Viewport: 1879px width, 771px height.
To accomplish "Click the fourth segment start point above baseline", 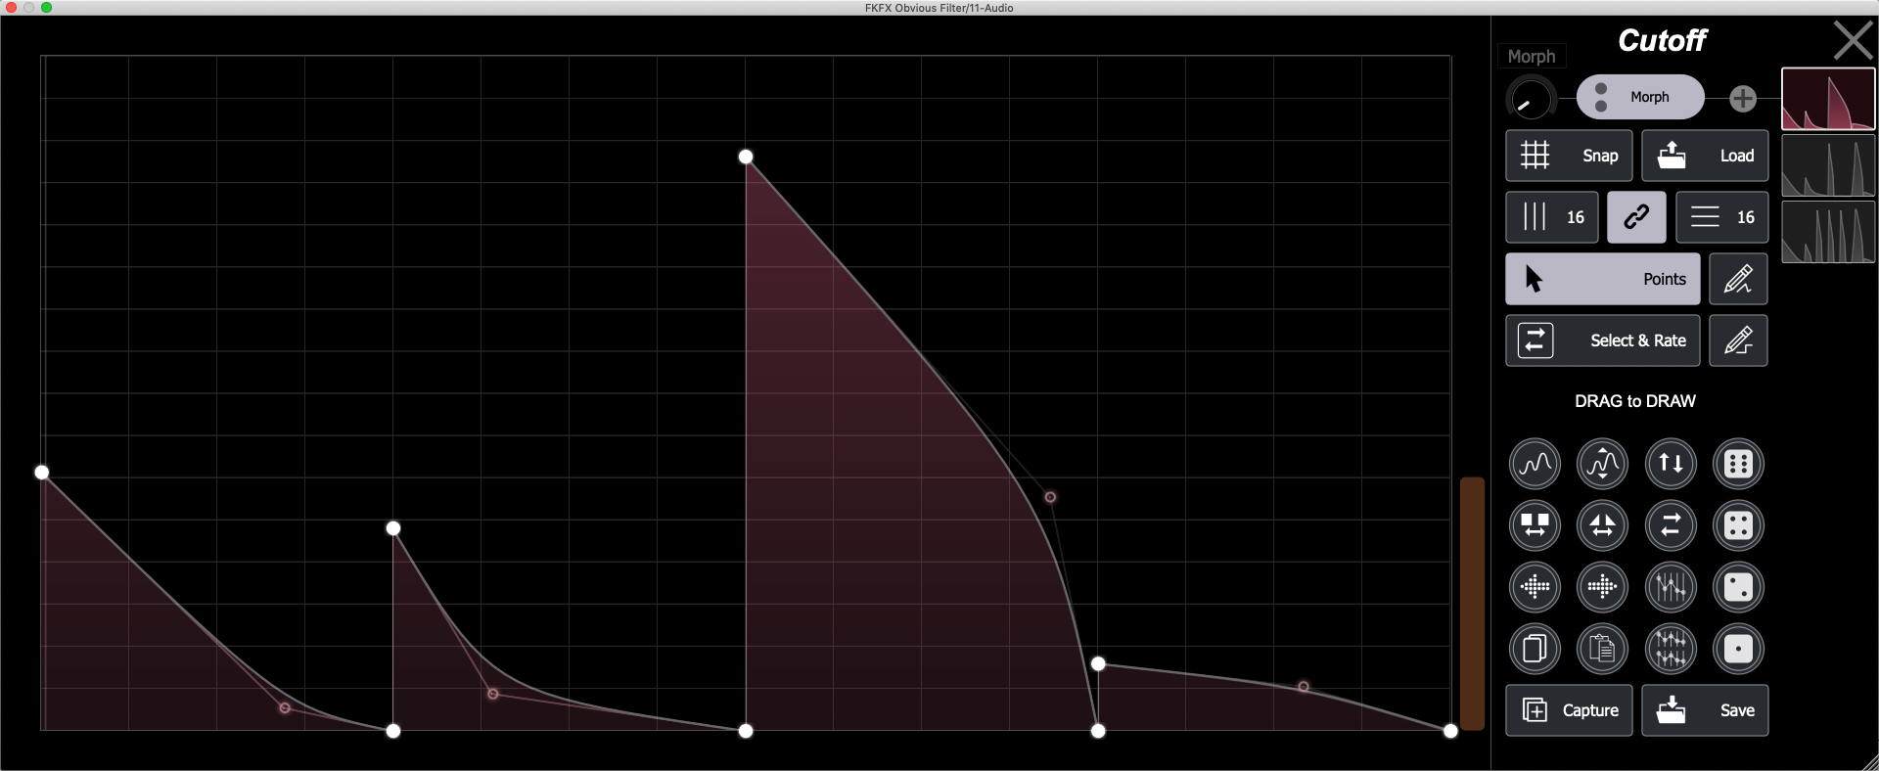I will [1098, 663].
